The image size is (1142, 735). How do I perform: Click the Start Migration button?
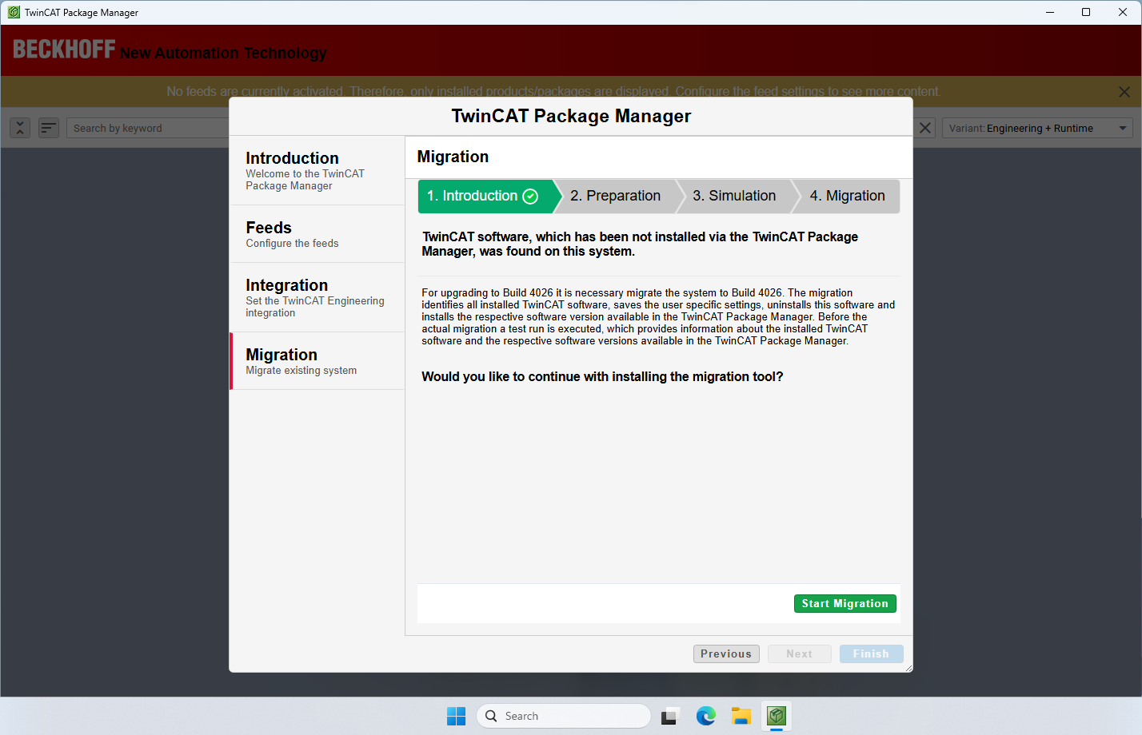[x=845, y=603]
